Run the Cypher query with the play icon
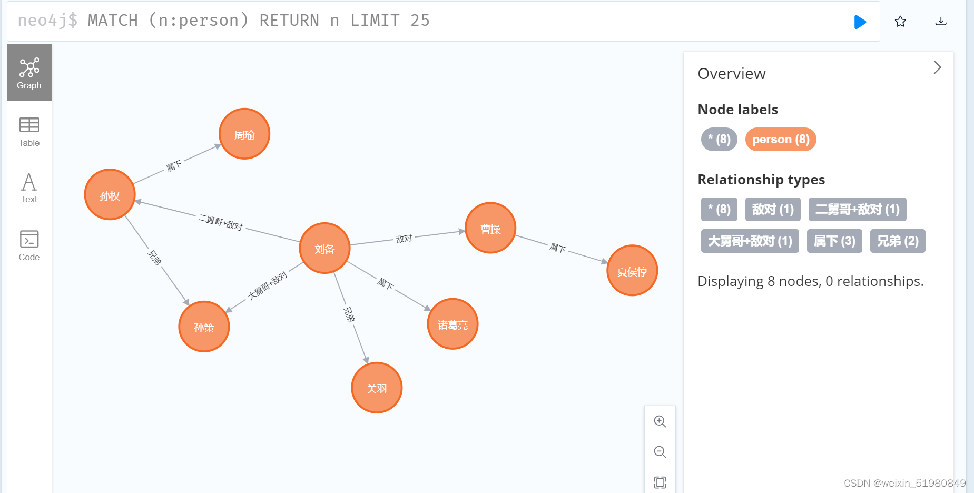The height and width of the screenshot is (493, 974). 860,22
